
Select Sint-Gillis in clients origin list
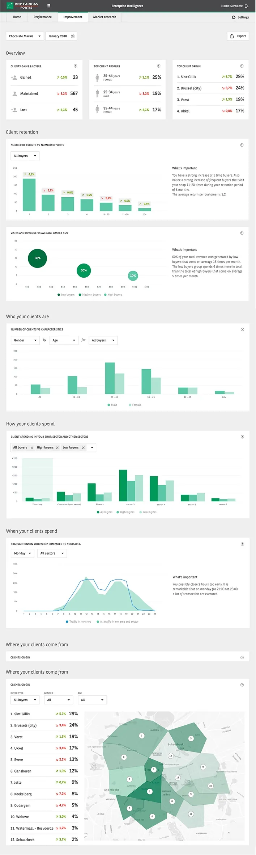click(44, 714)
